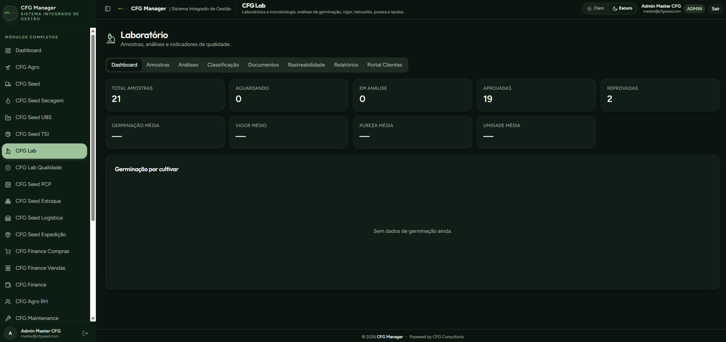Image resolution: width=726 pixels, height=342 pixels.
Task: Open the Classificação tab
Action: [x=223, y=65]
